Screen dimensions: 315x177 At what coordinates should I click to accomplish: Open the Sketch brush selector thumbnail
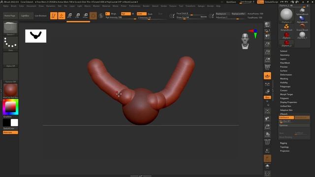10,29
